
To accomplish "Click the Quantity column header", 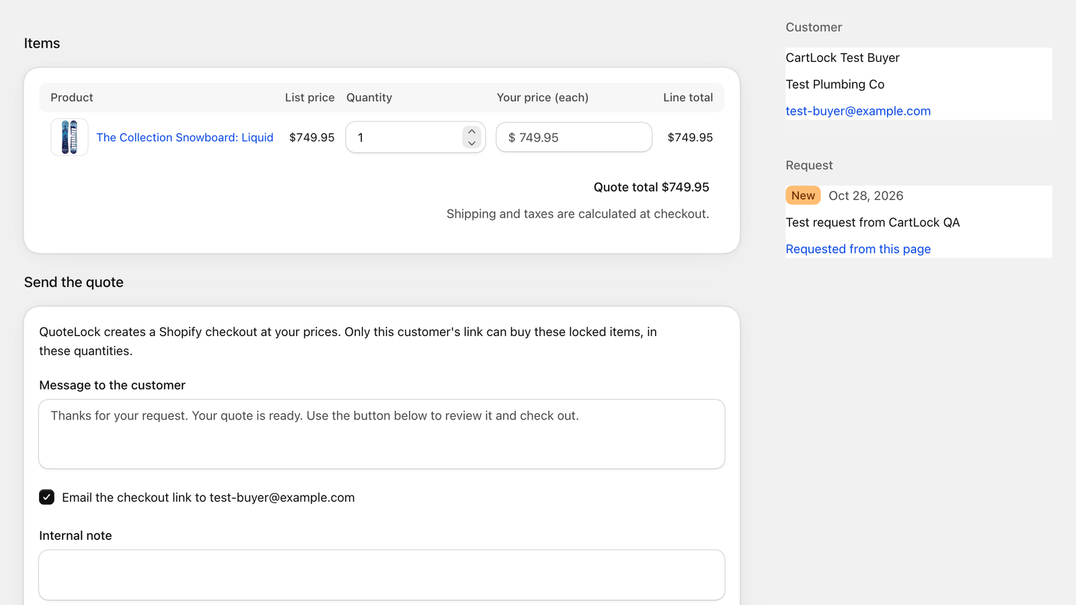I will [369, 97].
